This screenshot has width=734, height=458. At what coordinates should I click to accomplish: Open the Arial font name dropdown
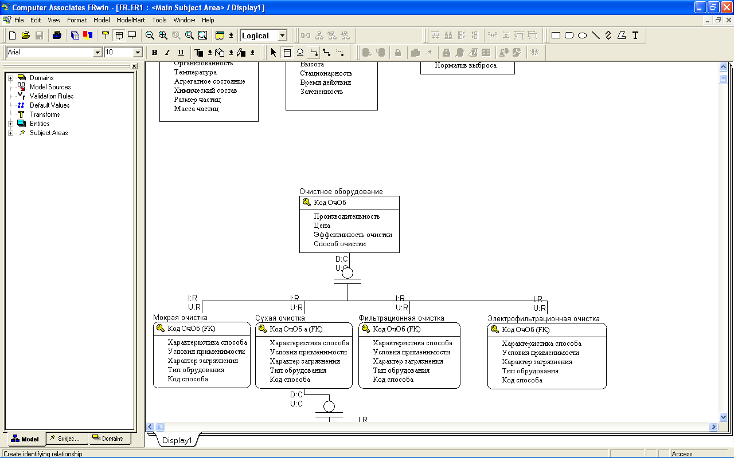(97, 53)
